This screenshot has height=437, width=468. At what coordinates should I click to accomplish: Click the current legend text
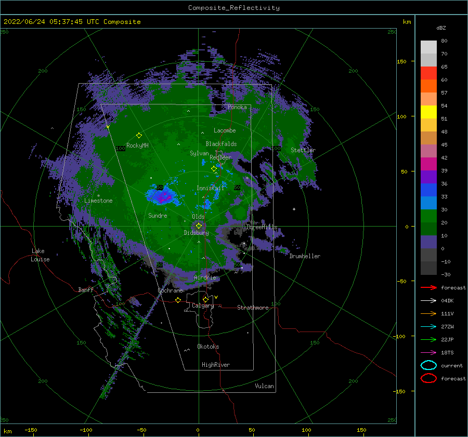coord(452,366)
